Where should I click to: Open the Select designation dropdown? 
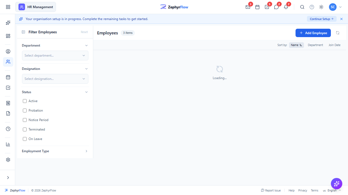click(x=55, y=79)
